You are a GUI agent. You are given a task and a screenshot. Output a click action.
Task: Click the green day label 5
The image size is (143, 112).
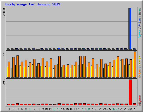coord(26,109)
